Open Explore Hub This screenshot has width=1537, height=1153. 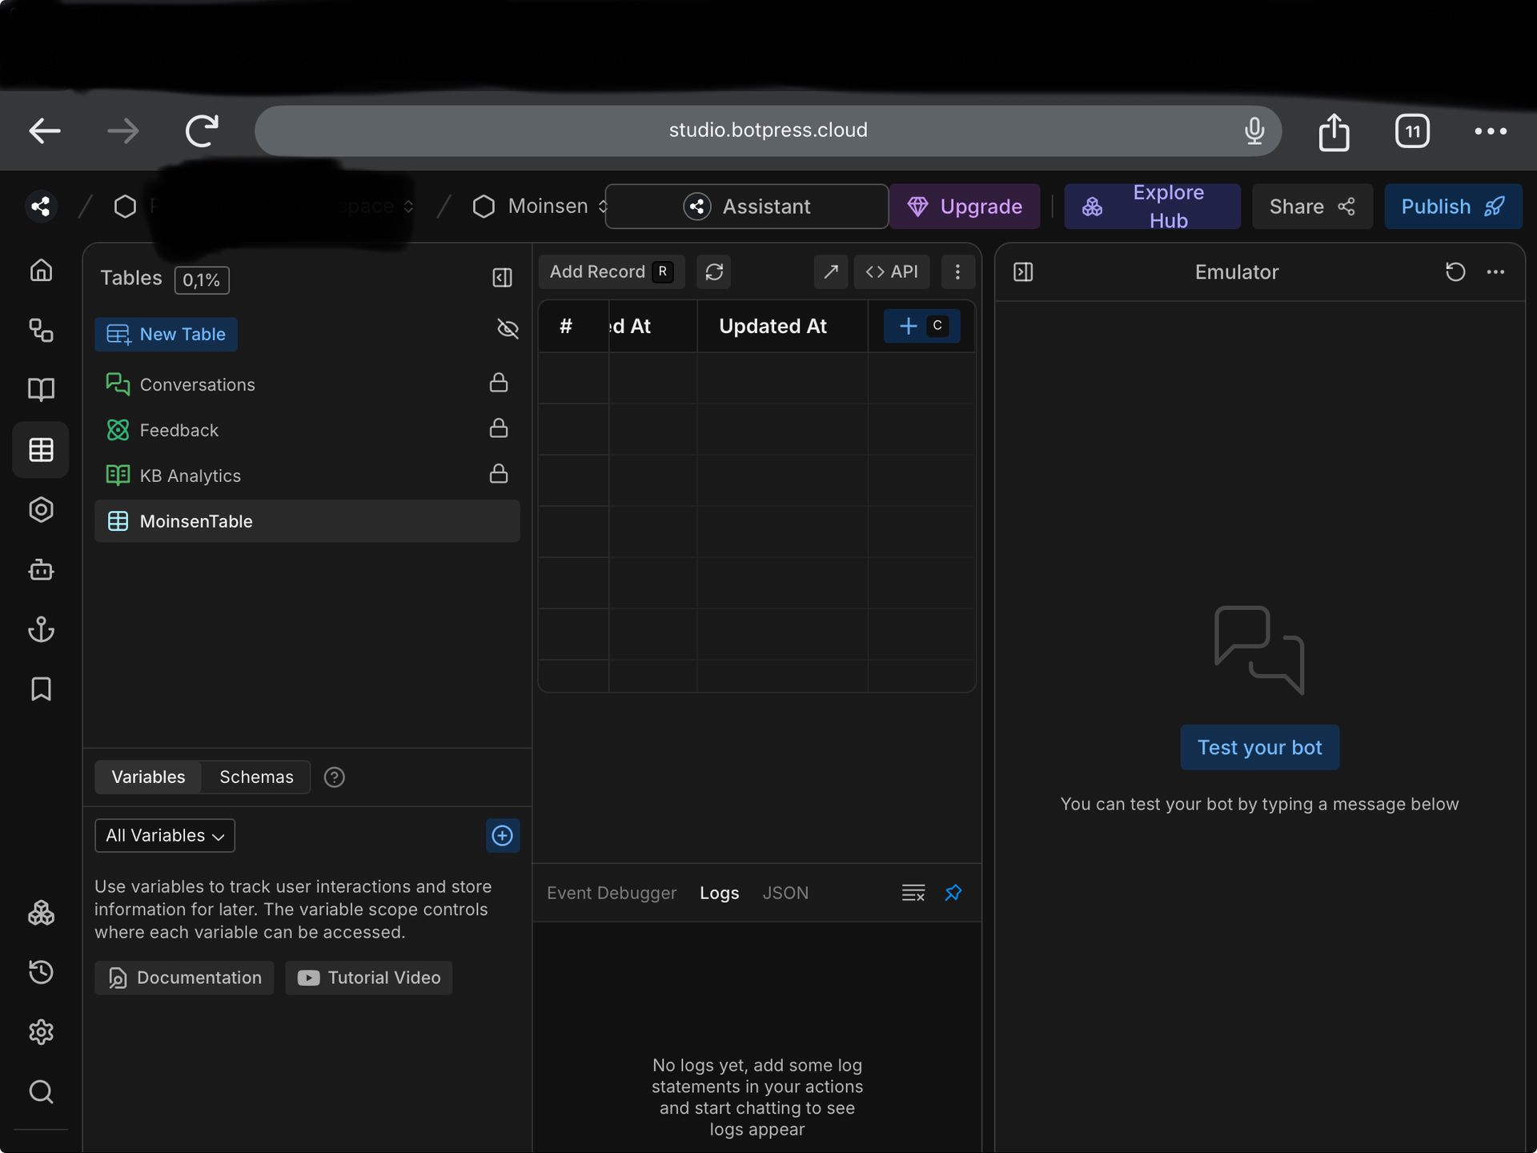(1152, 207)
